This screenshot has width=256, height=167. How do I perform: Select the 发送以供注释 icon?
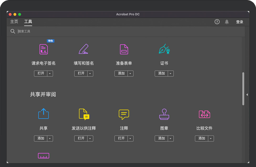pyautogui.click(x=84, y=114)
